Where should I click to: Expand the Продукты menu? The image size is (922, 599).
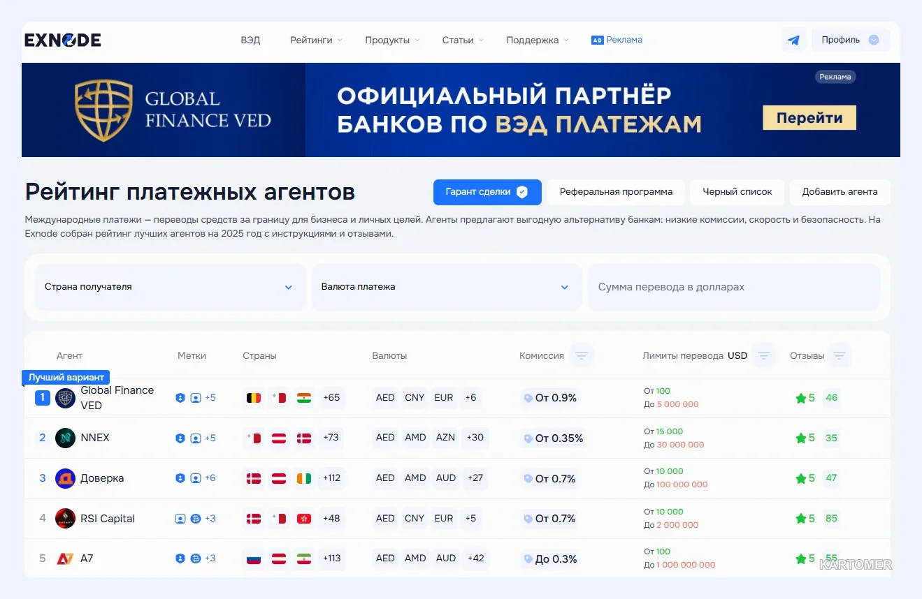[x=393, y=40]
